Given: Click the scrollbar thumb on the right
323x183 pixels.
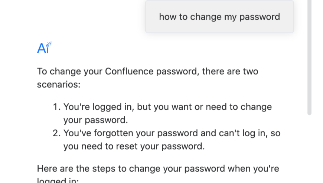Looking at the screenshot, I should 309,56.
